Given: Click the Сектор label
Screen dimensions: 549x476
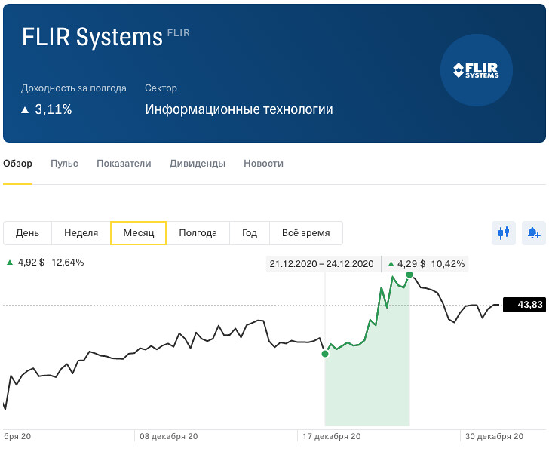Looking at the screenshot, I should [161, 88].
